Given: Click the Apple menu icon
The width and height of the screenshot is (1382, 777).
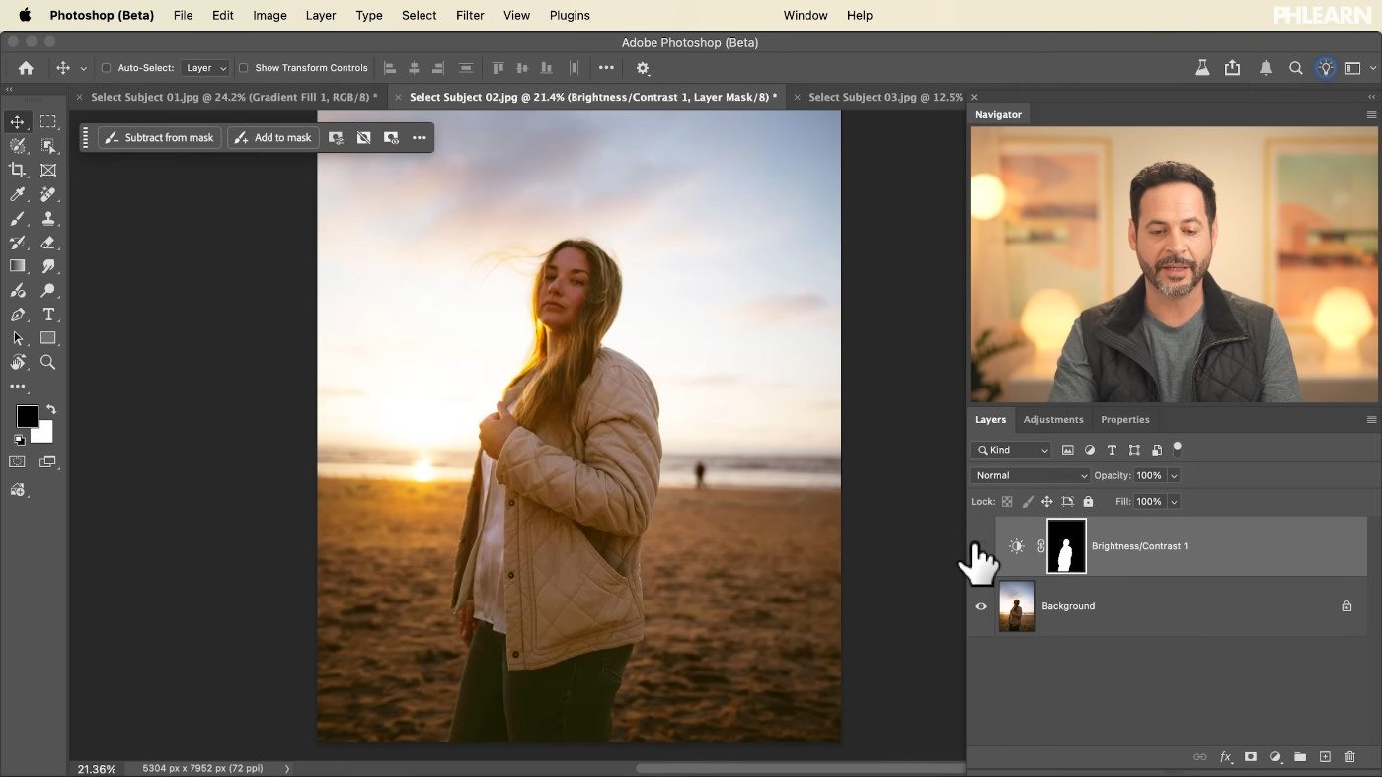Looking at the screenshot, I should [x=25, y=15].
